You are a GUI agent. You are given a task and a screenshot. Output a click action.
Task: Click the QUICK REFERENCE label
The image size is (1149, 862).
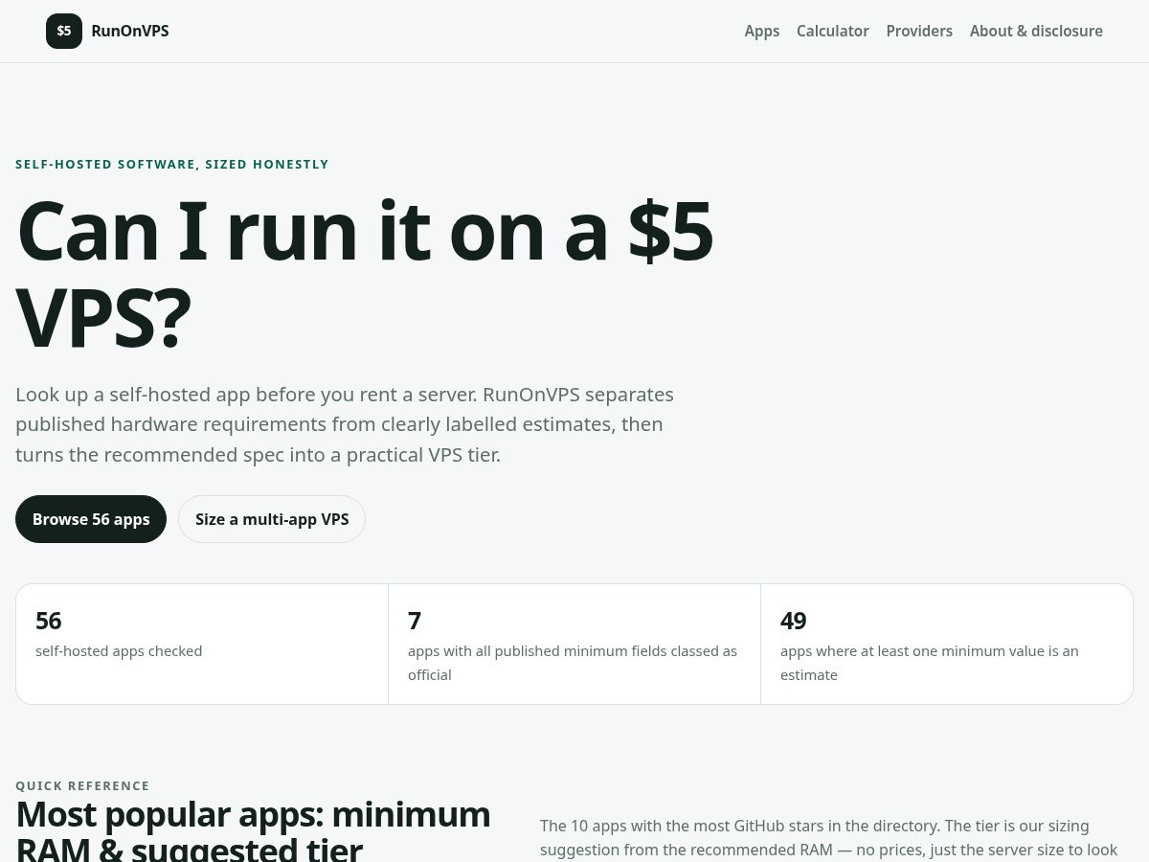tap(82, 785)
